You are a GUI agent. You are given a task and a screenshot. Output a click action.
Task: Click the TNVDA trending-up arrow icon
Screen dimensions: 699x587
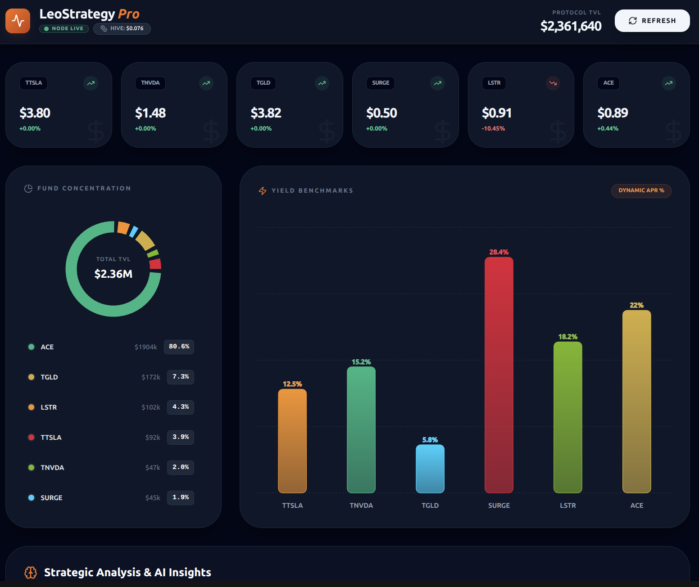[206, 83]
